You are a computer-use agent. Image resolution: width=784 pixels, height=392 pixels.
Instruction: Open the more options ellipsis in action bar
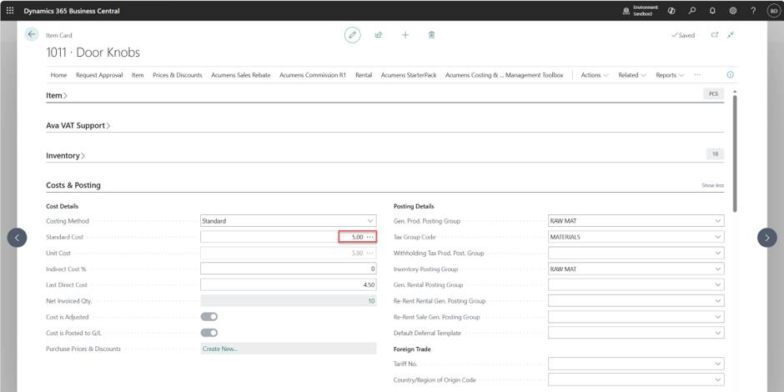(697, 75)
